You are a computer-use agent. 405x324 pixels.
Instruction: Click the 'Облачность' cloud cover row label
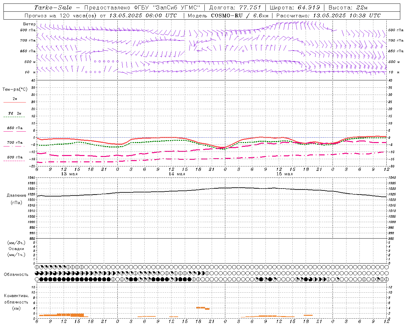click(16, 275)
